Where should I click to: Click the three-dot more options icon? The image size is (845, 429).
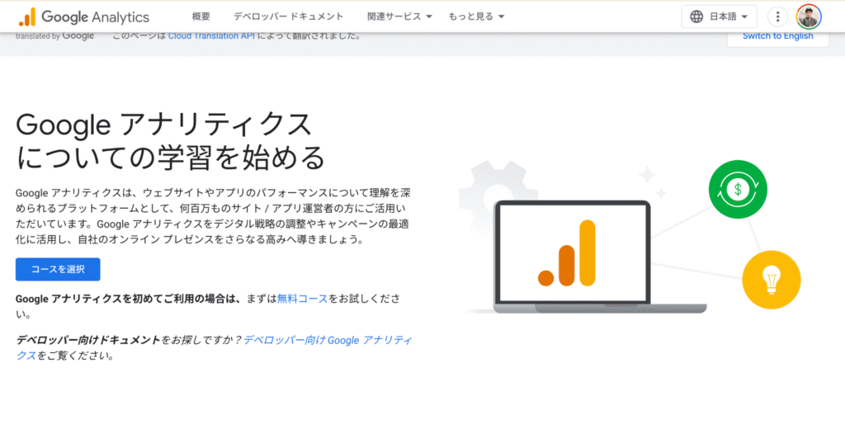point(777,16)
